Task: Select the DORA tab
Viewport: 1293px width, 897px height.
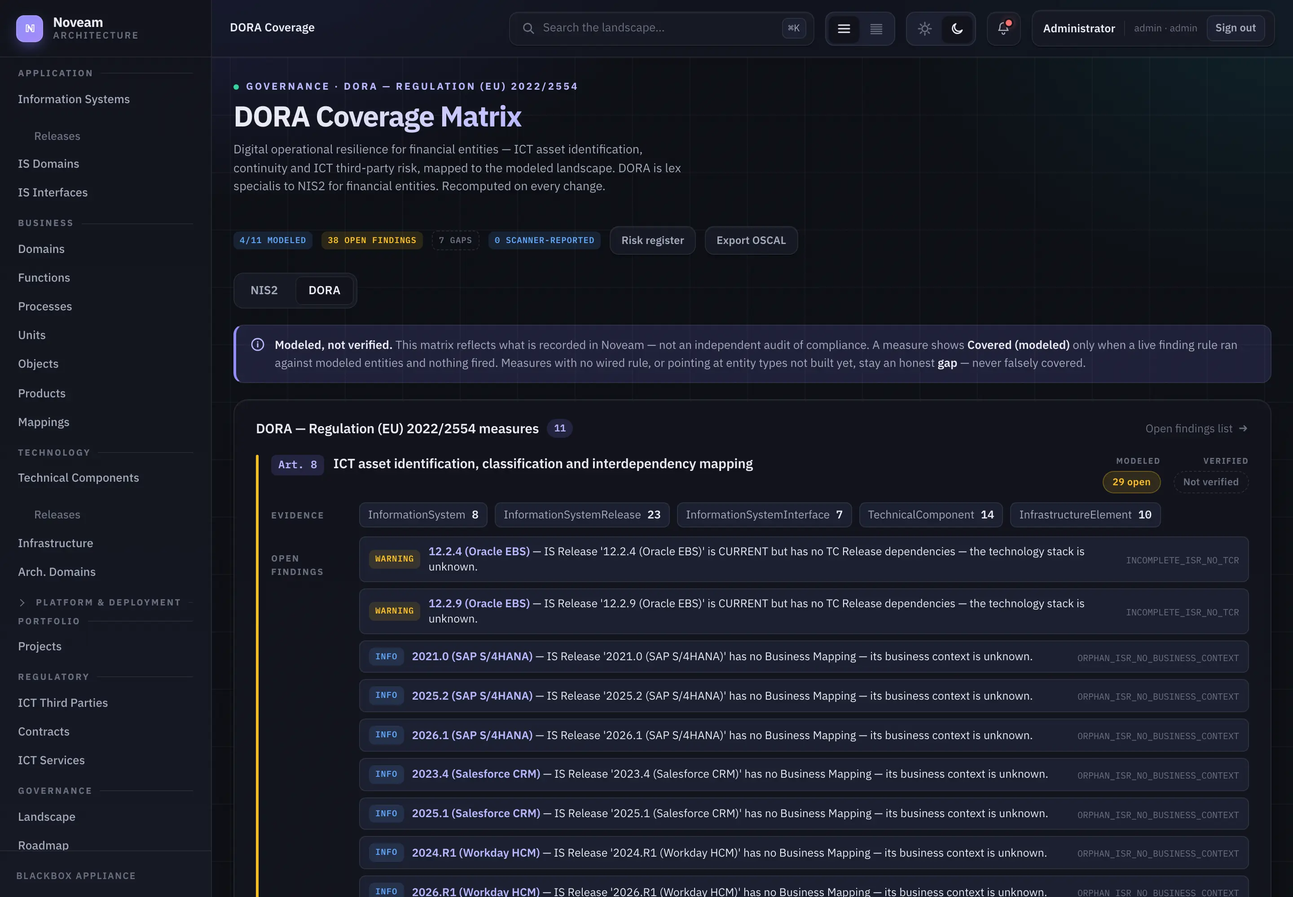Action: point(324,291)
